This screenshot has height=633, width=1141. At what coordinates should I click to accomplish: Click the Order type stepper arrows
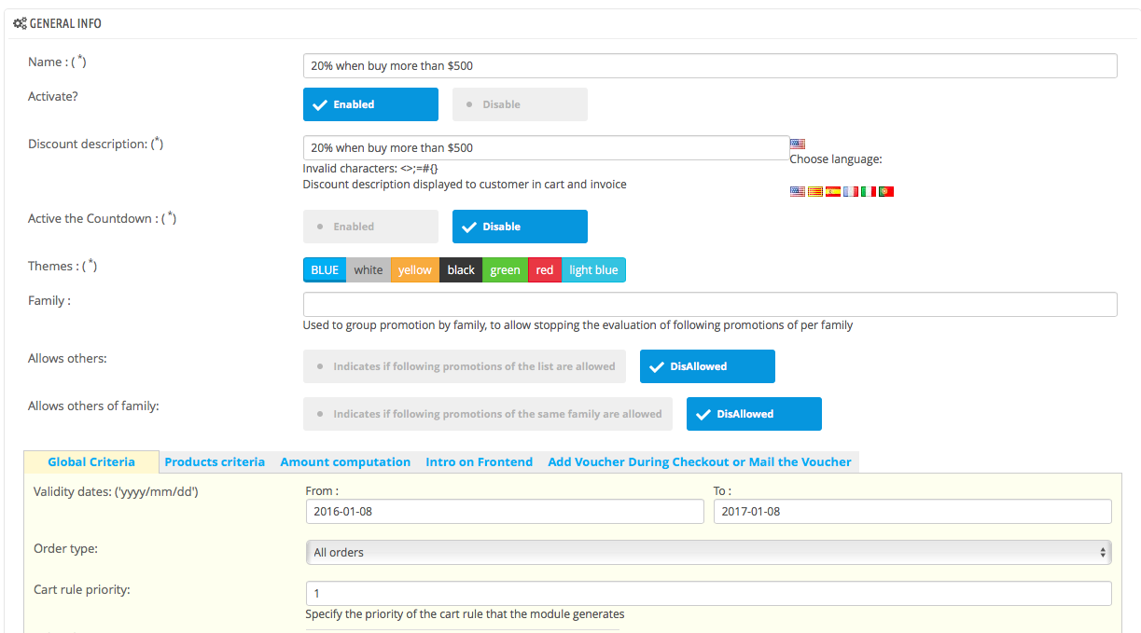pyautogui.click(x=1105, y=552)
